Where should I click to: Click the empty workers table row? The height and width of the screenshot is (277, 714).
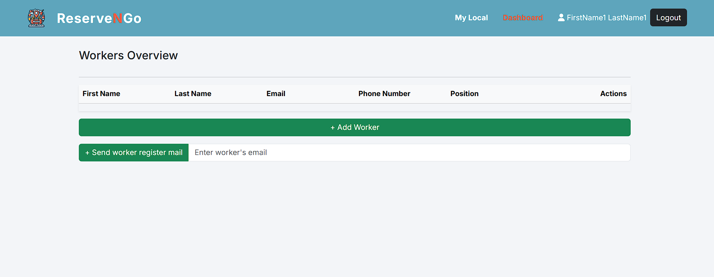(354, 107)
